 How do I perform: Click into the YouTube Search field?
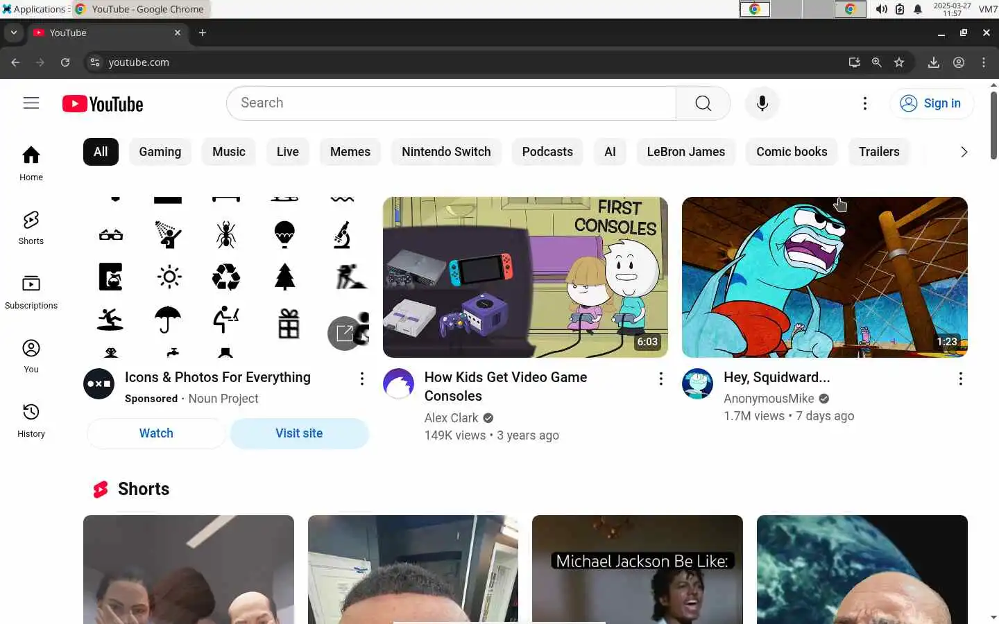pyautogui.click(x=451, y=103)
